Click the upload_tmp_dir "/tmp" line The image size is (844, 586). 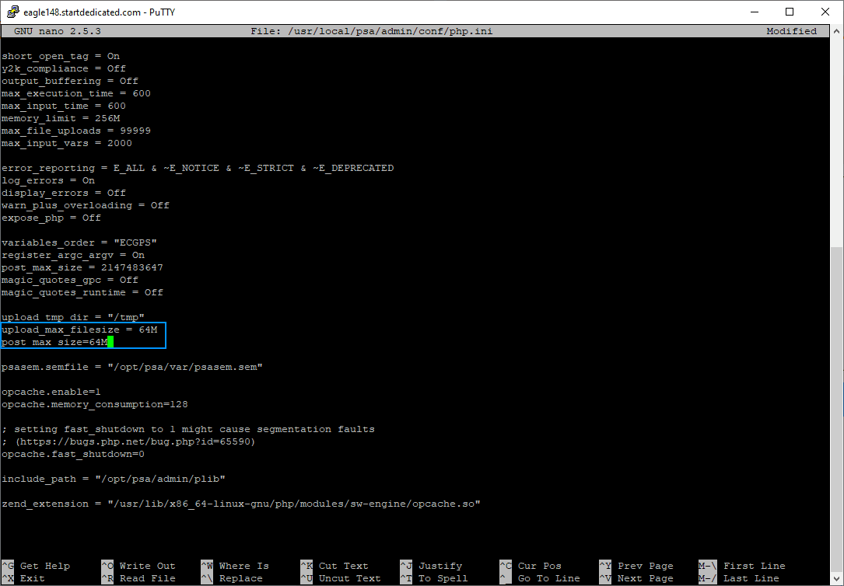click(73, 317)
